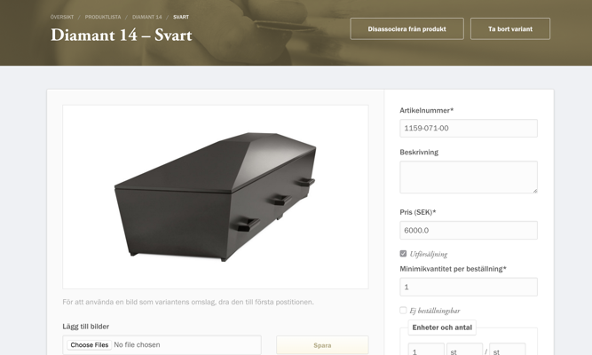Click Disassociera från produkt button
592x355 pixels.
point(407,28)
